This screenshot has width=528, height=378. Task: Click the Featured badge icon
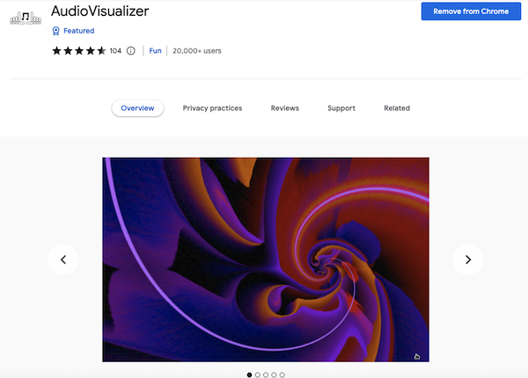(x=56, y=31)
